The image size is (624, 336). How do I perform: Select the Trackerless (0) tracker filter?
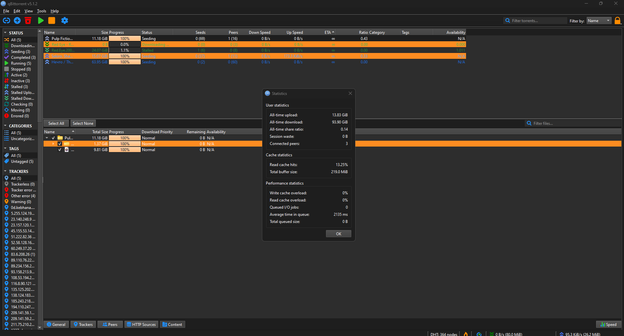[x=20, y=184]
